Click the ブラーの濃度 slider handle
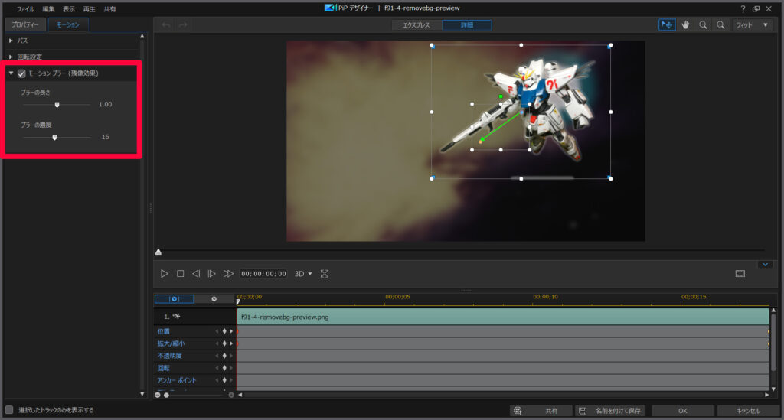Screen dimensions: 784x420 click(x=54, y=138)
